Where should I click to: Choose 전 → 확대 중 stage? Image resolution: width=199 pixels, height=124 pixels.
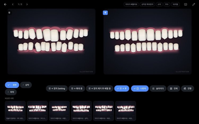point(77,89)
